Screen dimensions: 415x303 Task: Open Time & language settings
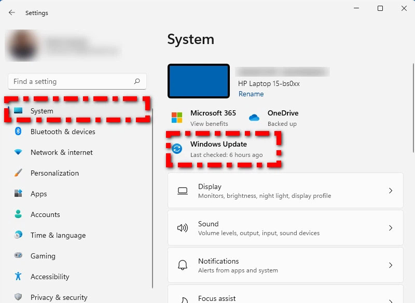click(77, 235)
